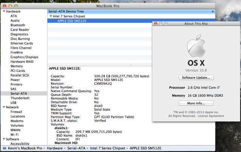This screenshot has width=241, height=152.
Task: Click Intel 7 Series Chipset in path bar
Action: click(107, 148)
